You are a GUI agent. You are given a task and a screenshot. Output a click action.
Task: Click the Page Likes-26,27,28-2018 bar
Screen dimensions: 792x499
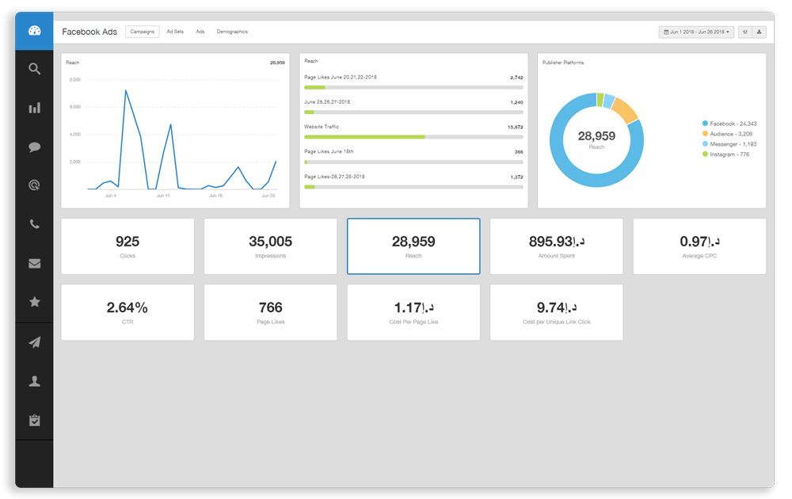[413, 187]
